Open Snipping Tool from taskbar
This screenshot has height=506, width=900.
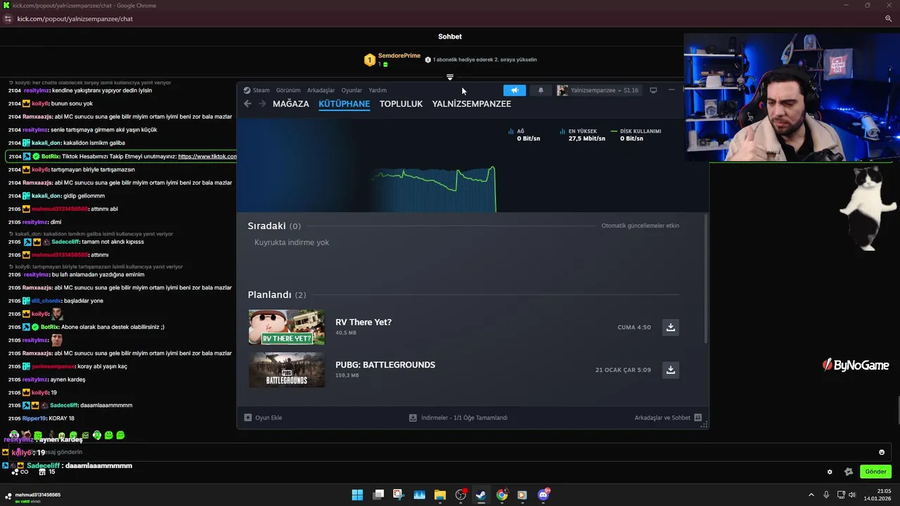coord(399,495)
